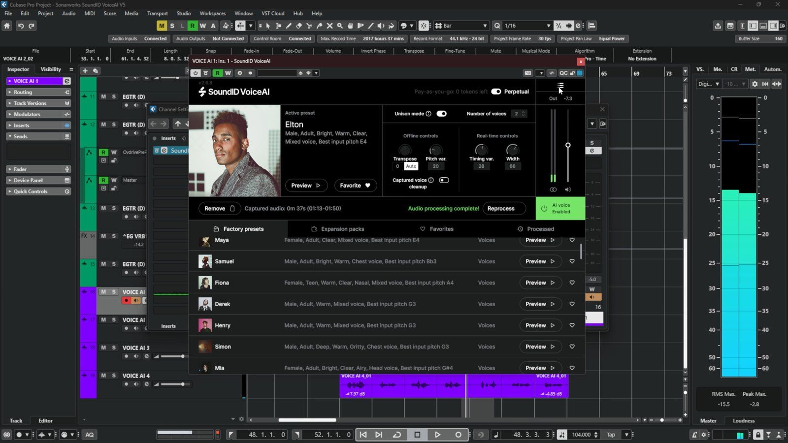Toggle the Unison mode switch
788x443 pixels.
442,114
